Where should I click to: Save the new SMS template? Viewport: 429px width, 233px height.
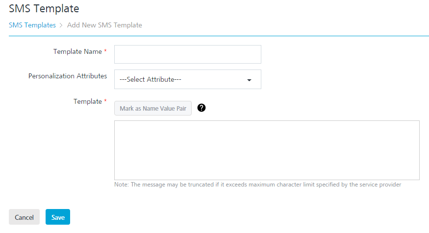pos(58,217)
